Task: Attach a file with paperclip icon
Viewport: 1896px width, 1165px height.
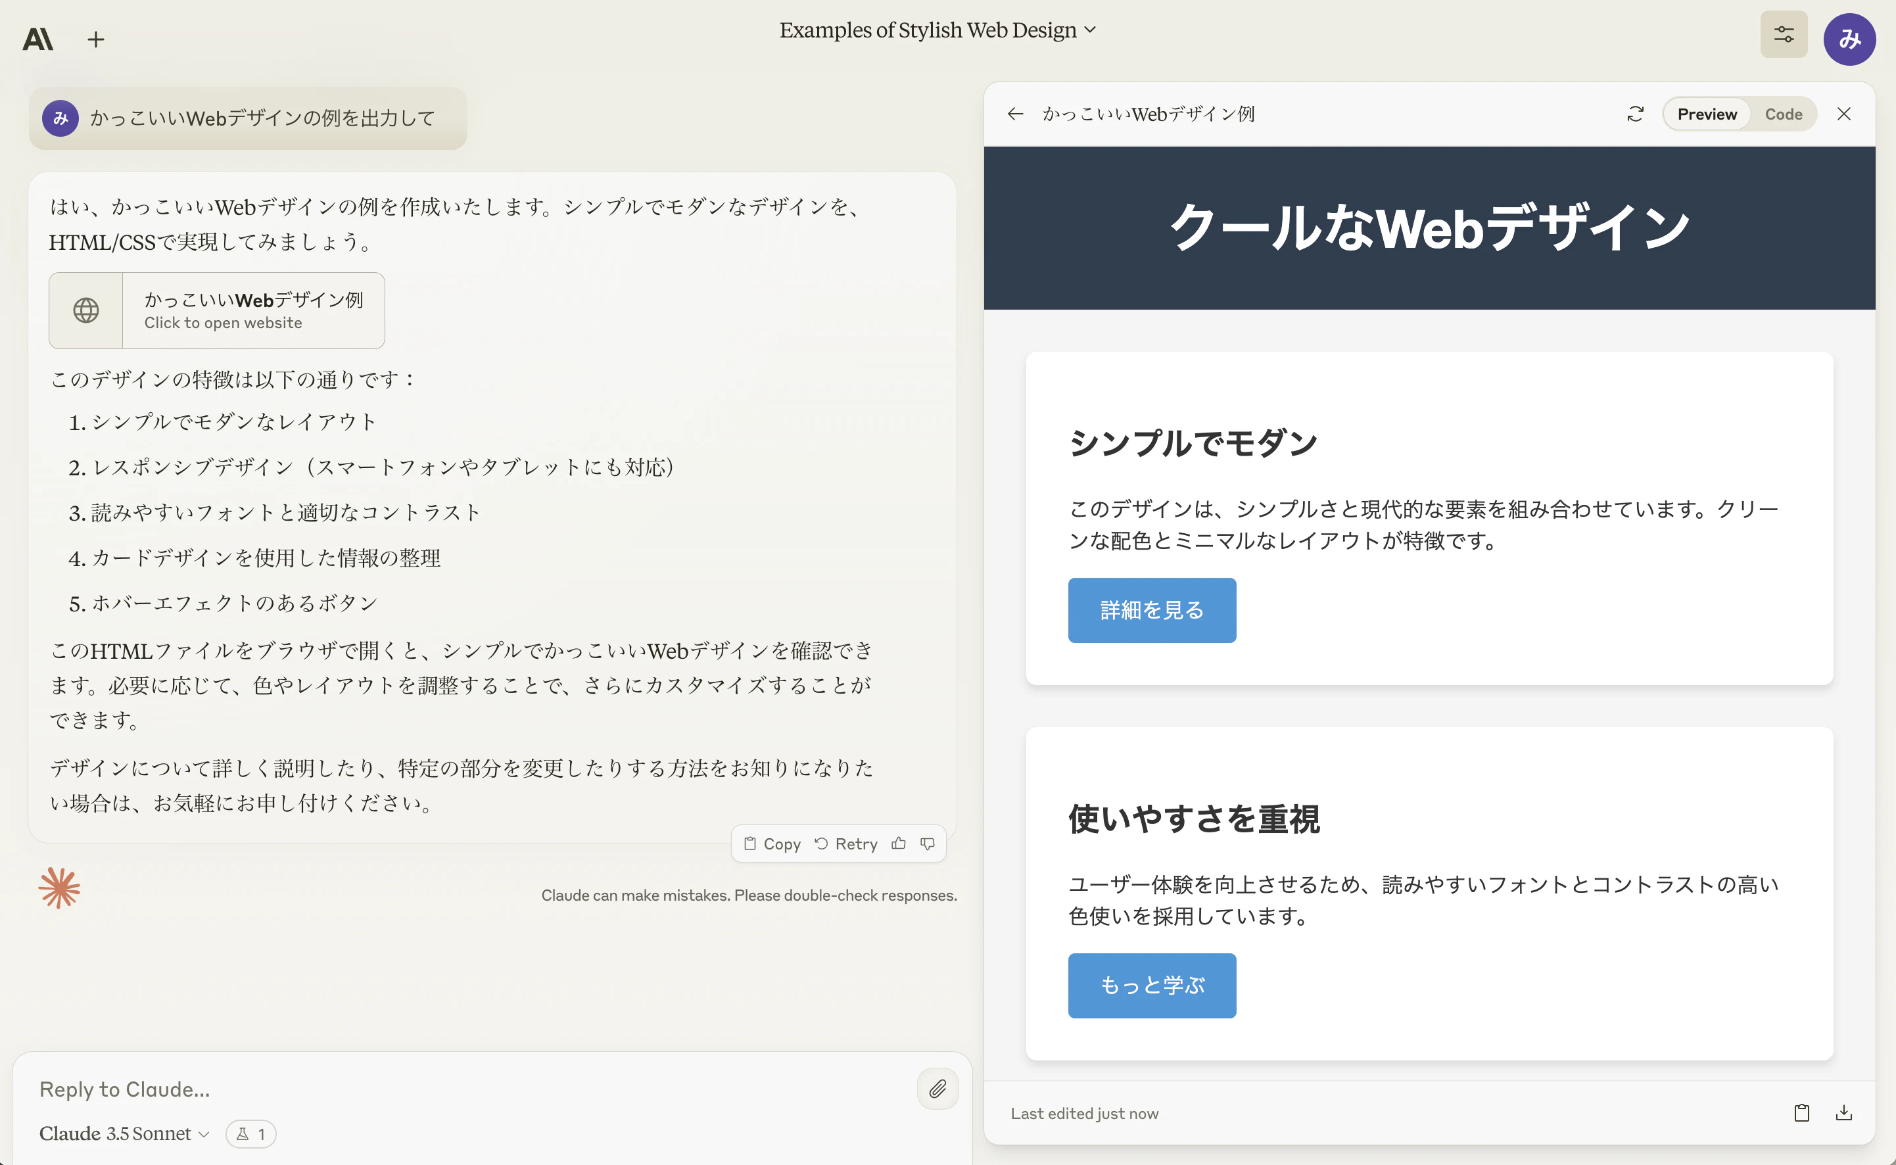Action: coord(937,1089)
